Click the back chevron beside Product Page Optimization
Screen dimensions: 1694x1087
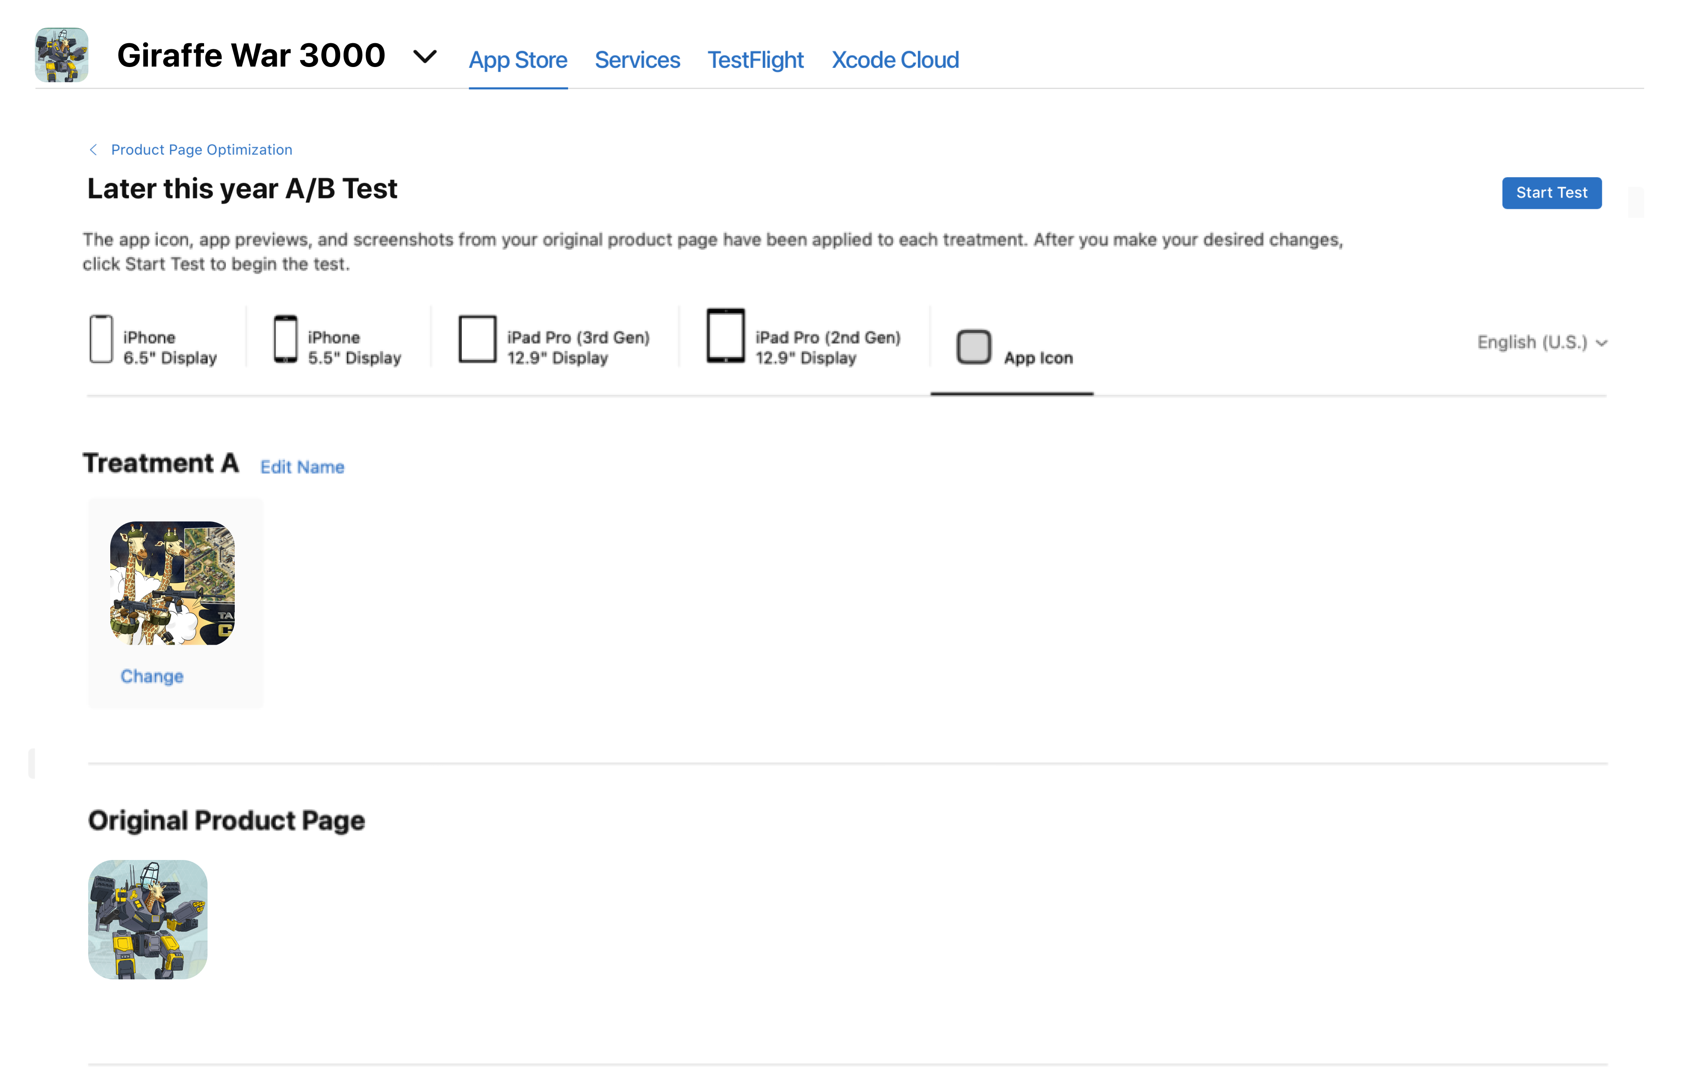tap(93, 150)
